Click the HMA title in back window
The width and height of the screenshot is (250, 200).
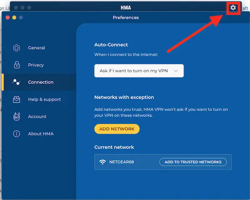tap(126, 7)
